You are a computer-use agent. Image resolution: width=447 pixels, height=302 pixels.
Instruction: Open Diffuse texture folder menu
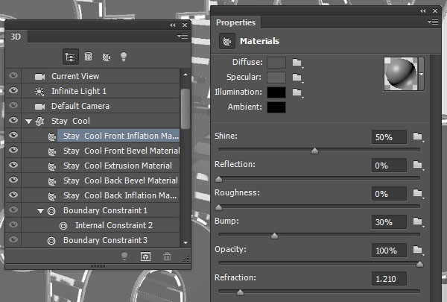tap(297, 63)
